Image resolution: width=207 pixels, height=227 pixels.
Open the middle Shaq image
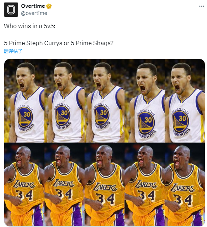click(105, 184)
